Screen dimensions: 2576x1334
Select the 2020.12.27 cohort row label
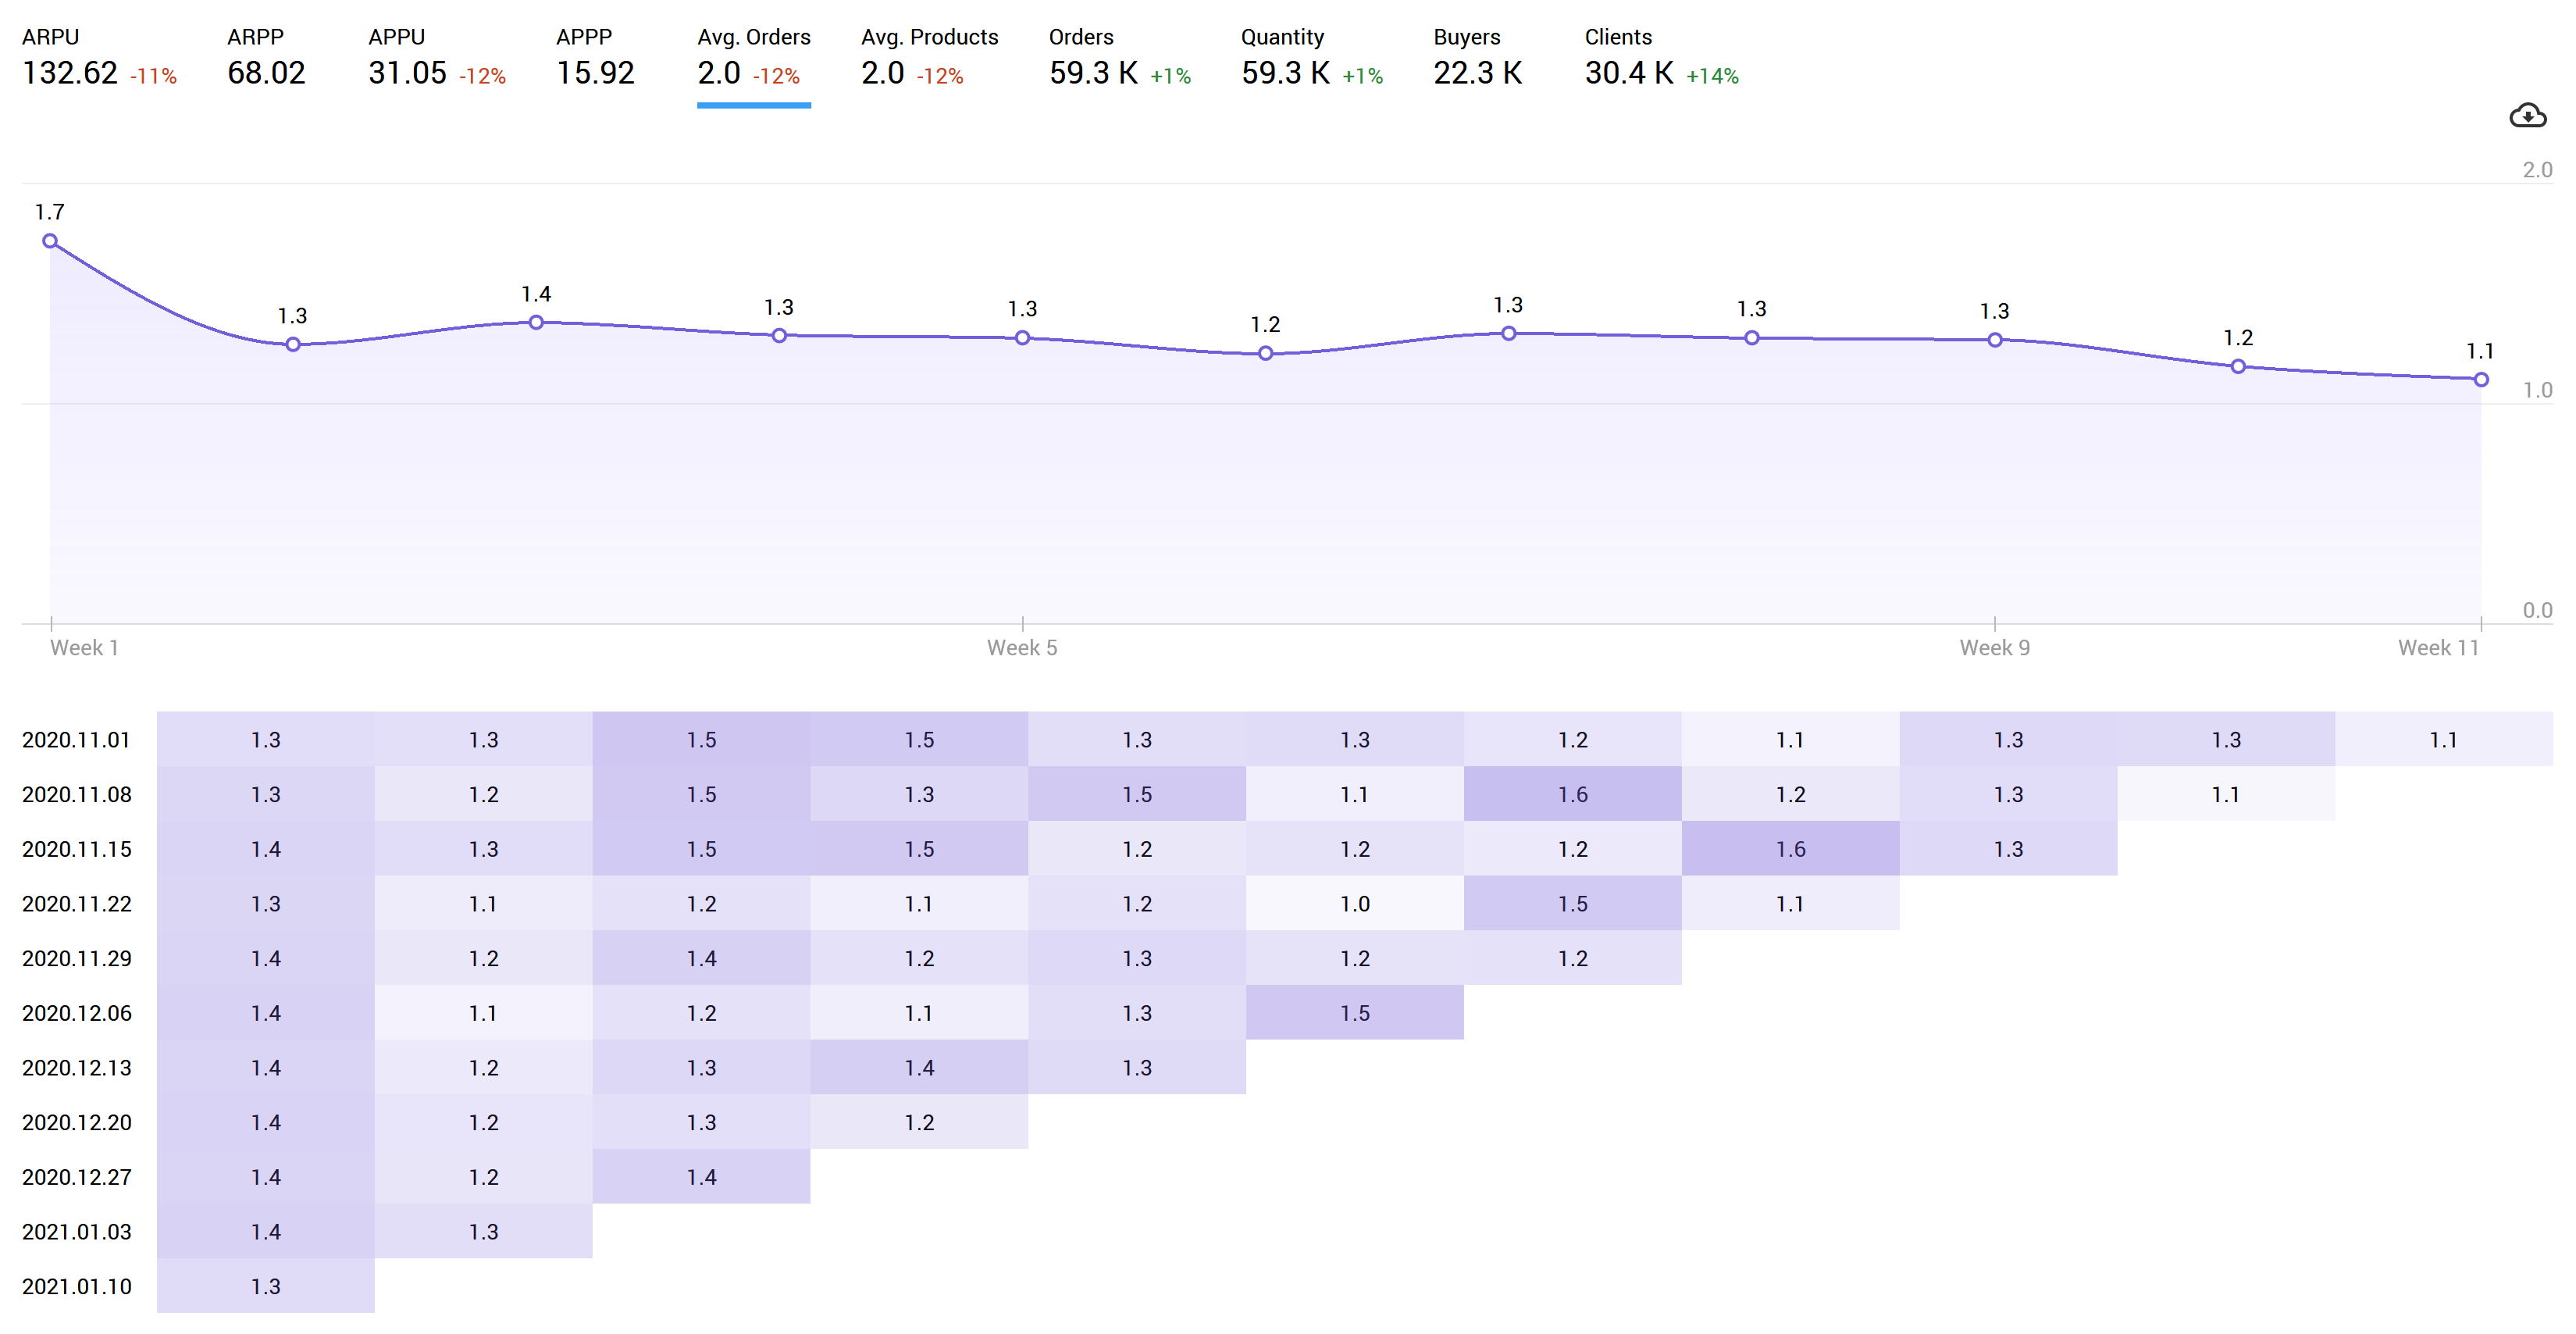point(76,1177)
